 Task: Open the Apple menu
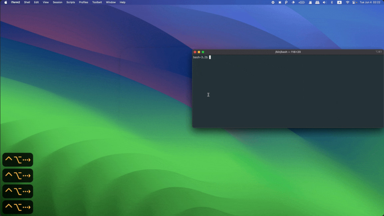pos(5,2)
